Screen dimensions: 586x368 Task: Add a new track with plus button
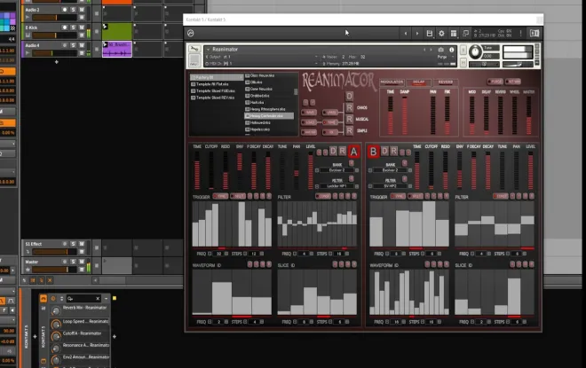tap(57, 62)
